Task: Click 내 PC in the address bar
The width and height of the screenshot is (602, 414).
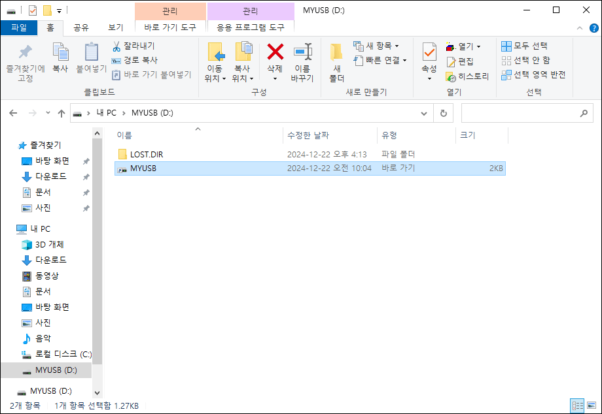Action: (107, 113)
